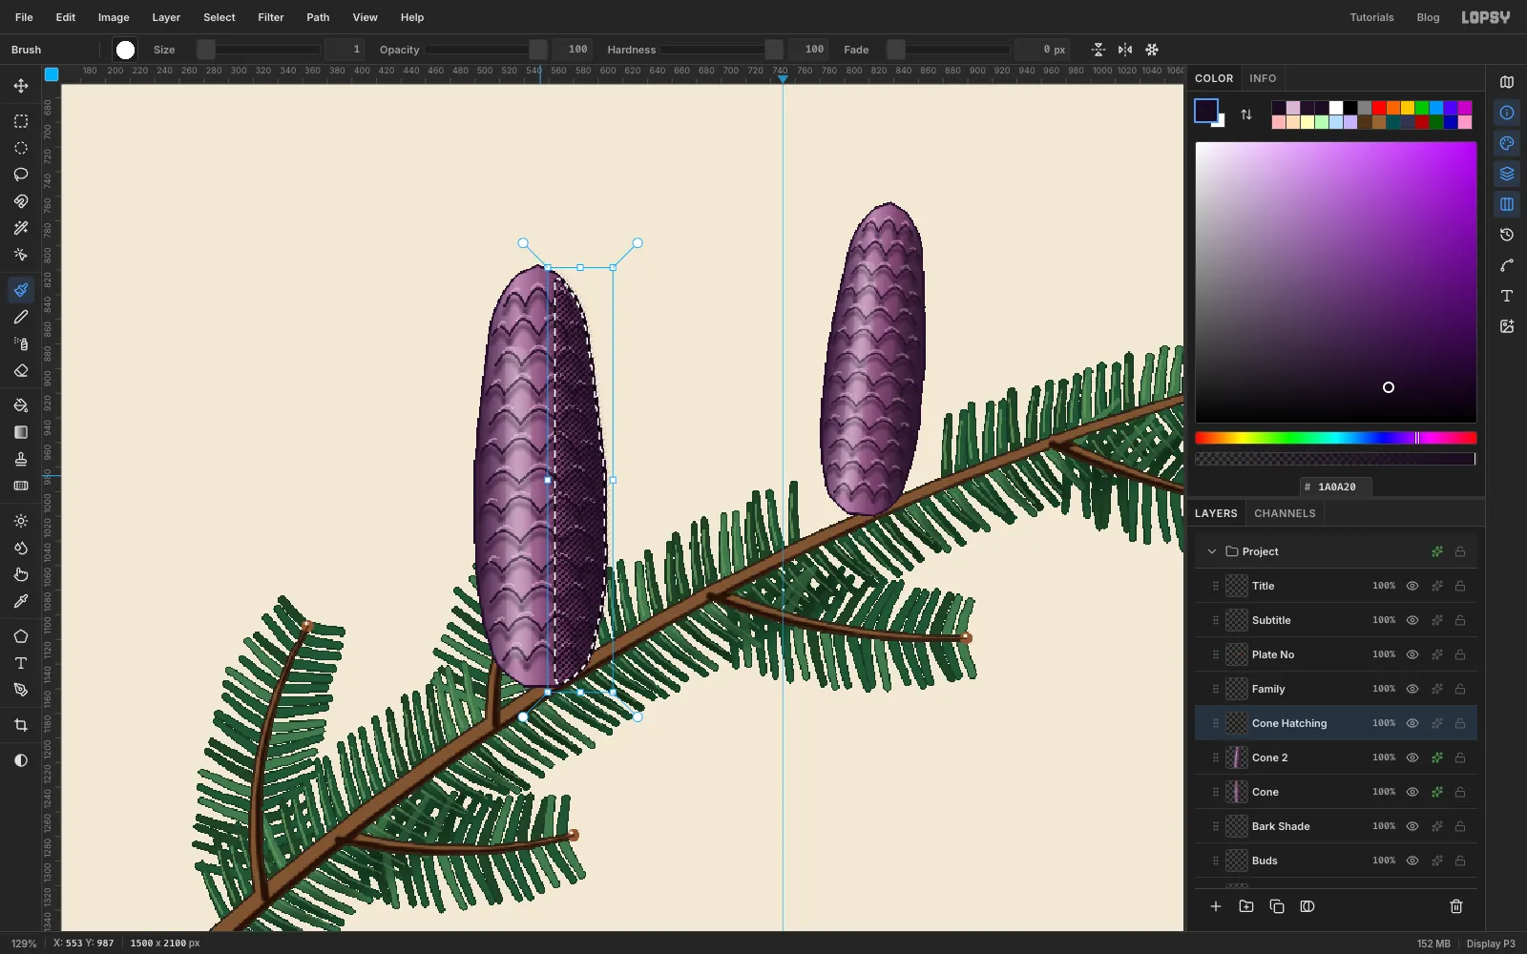Open the File menu
The width and height of the screenshot is (1527, 954).
(x=24, y=17)
